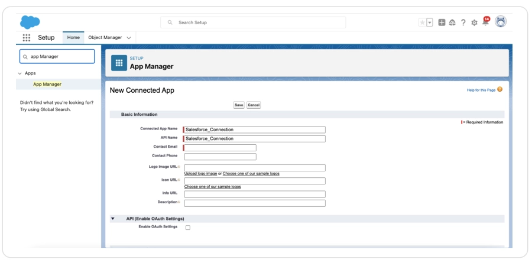Collapse the API (Enable OAuth Settings) section
The image size is (532, 263).
(113, 219)
